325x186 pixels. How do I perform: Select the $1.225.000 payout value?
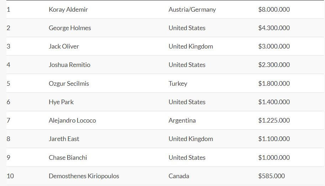274,120
